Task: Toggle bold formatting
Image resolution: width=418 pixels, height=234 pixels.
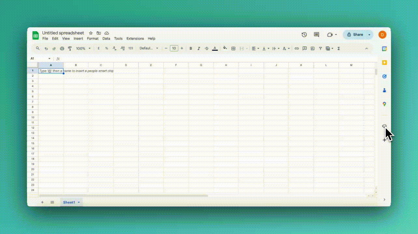Action: tap(191, 48)
